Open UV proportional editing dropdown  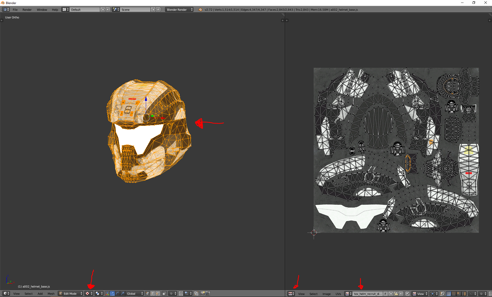tap(483, 294)
